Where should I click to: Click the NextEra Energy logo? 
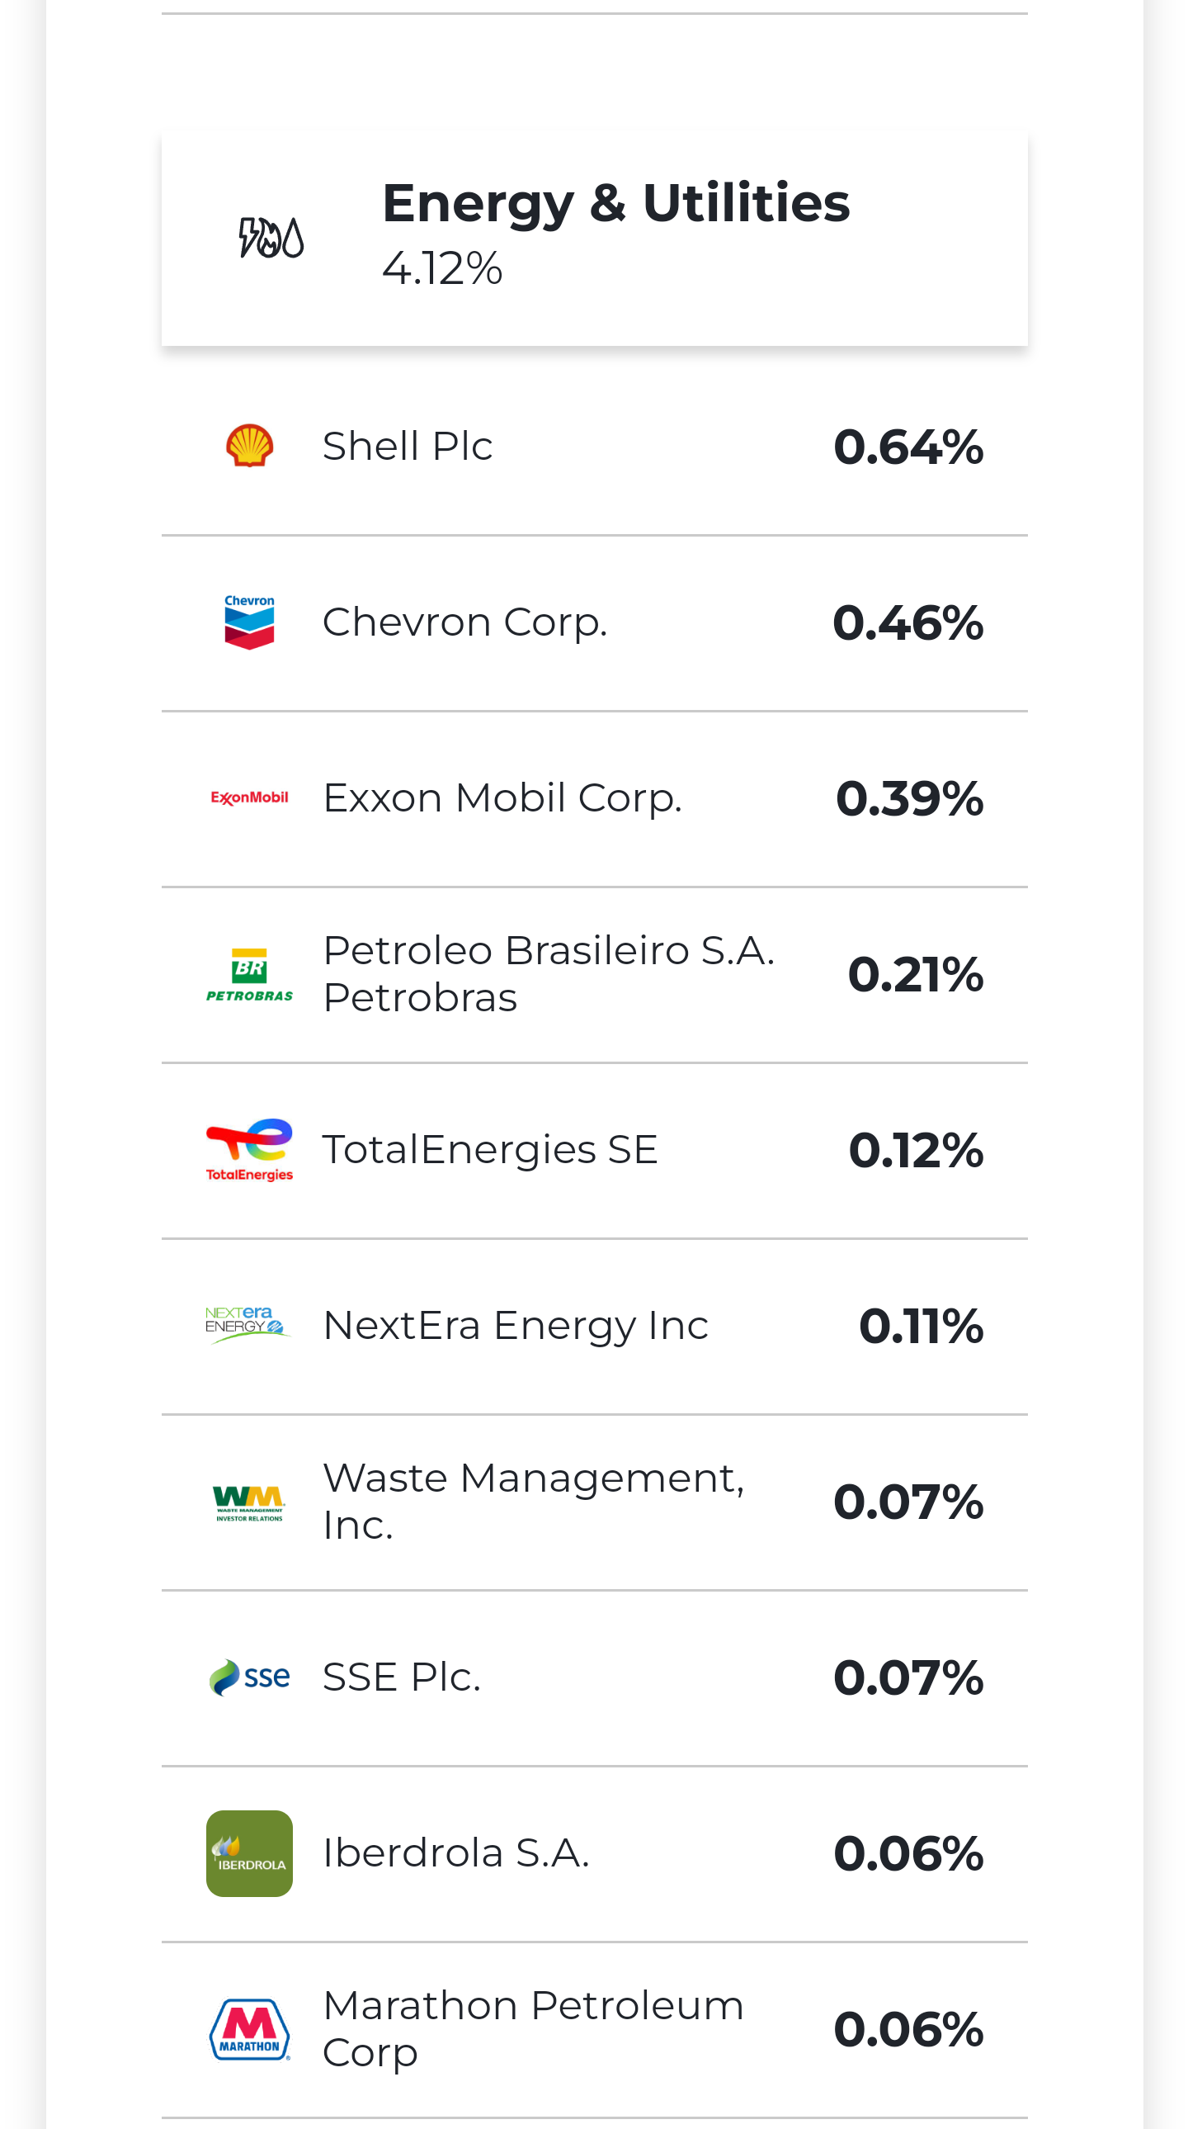click(x=247, y=1325)
